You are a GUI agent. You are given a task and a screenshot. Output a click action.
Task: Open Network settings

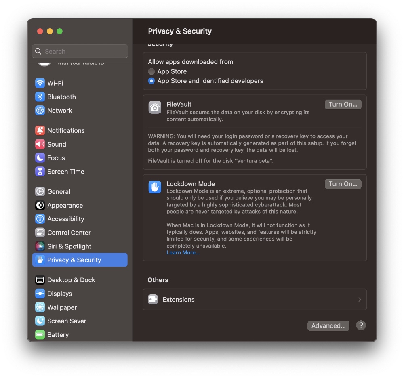click(60, 111)
